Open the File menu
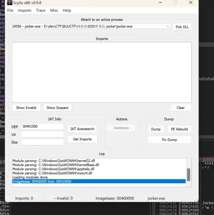 [10, 10]
